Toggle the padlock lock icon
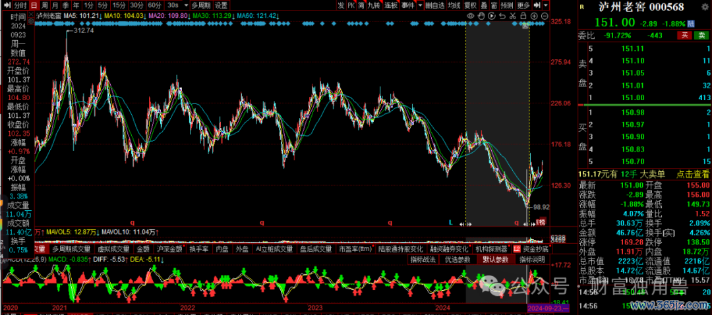712x315 pixels. (x=523, y=16)
